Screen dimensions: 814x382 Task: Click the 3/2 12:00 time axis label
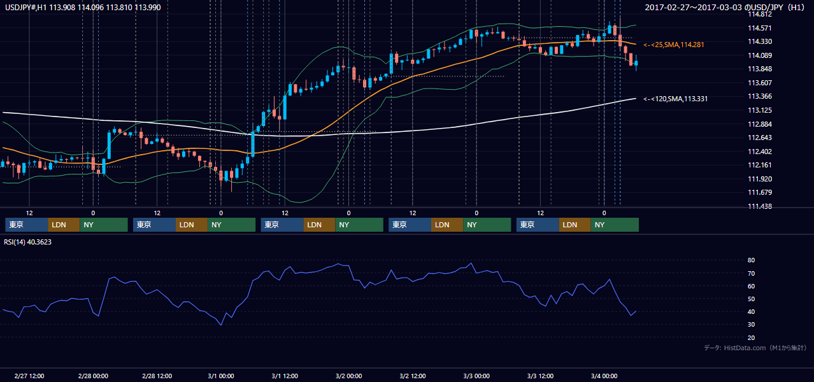[413, 376]
